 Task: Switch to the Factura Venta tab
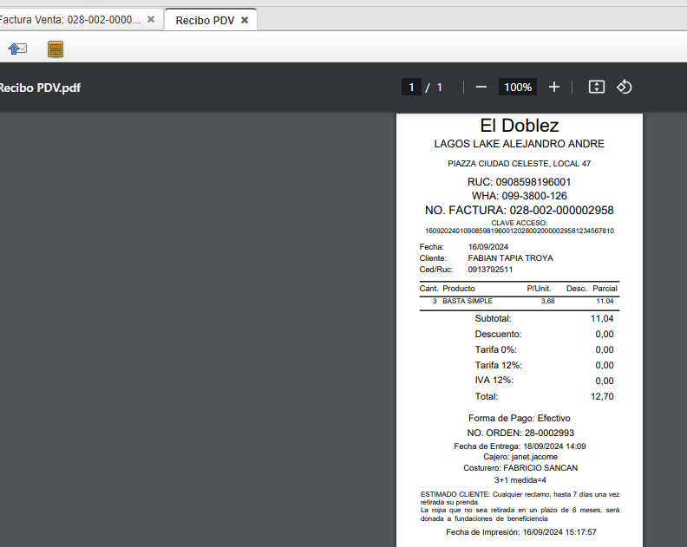(x=69, y=19)
